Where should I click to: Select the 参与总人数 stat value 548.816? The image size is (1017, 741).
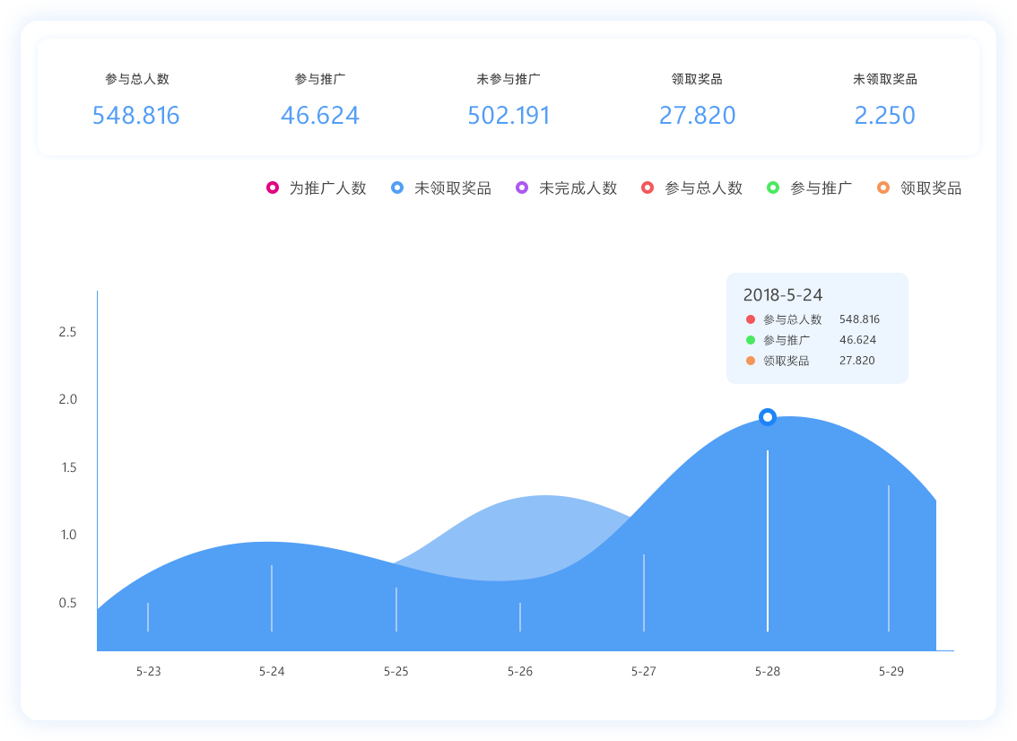(x=135, y=116)
